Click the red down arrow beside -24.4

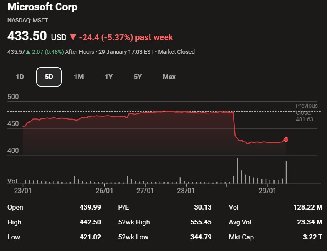coord(73,37)
